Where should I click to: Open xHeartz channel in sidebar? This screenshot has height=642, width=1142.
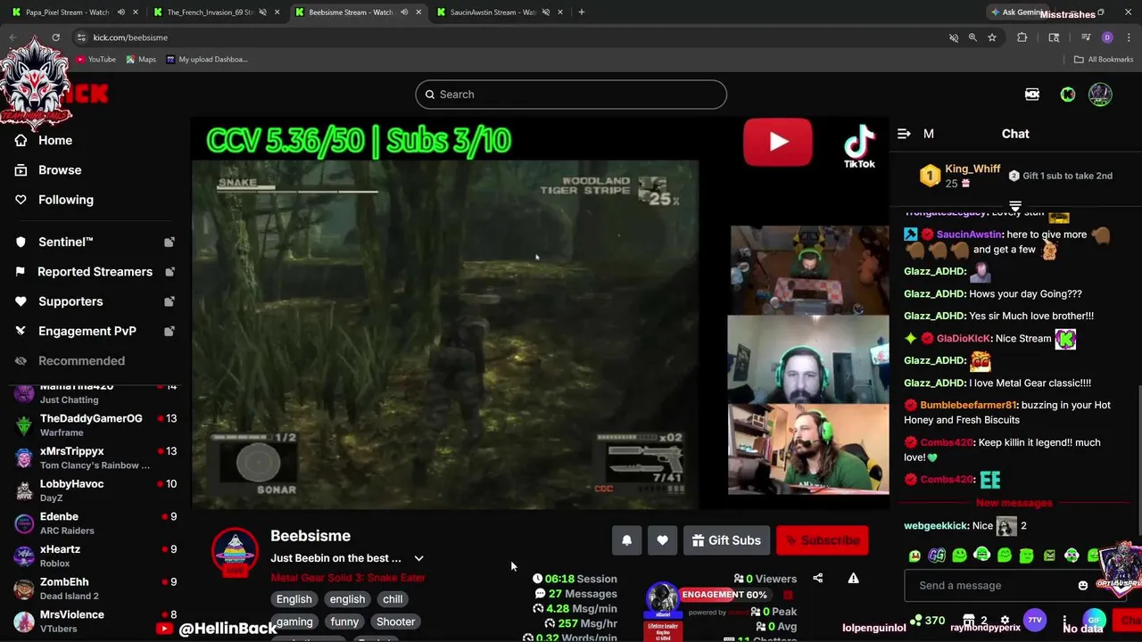click(95, 556)
